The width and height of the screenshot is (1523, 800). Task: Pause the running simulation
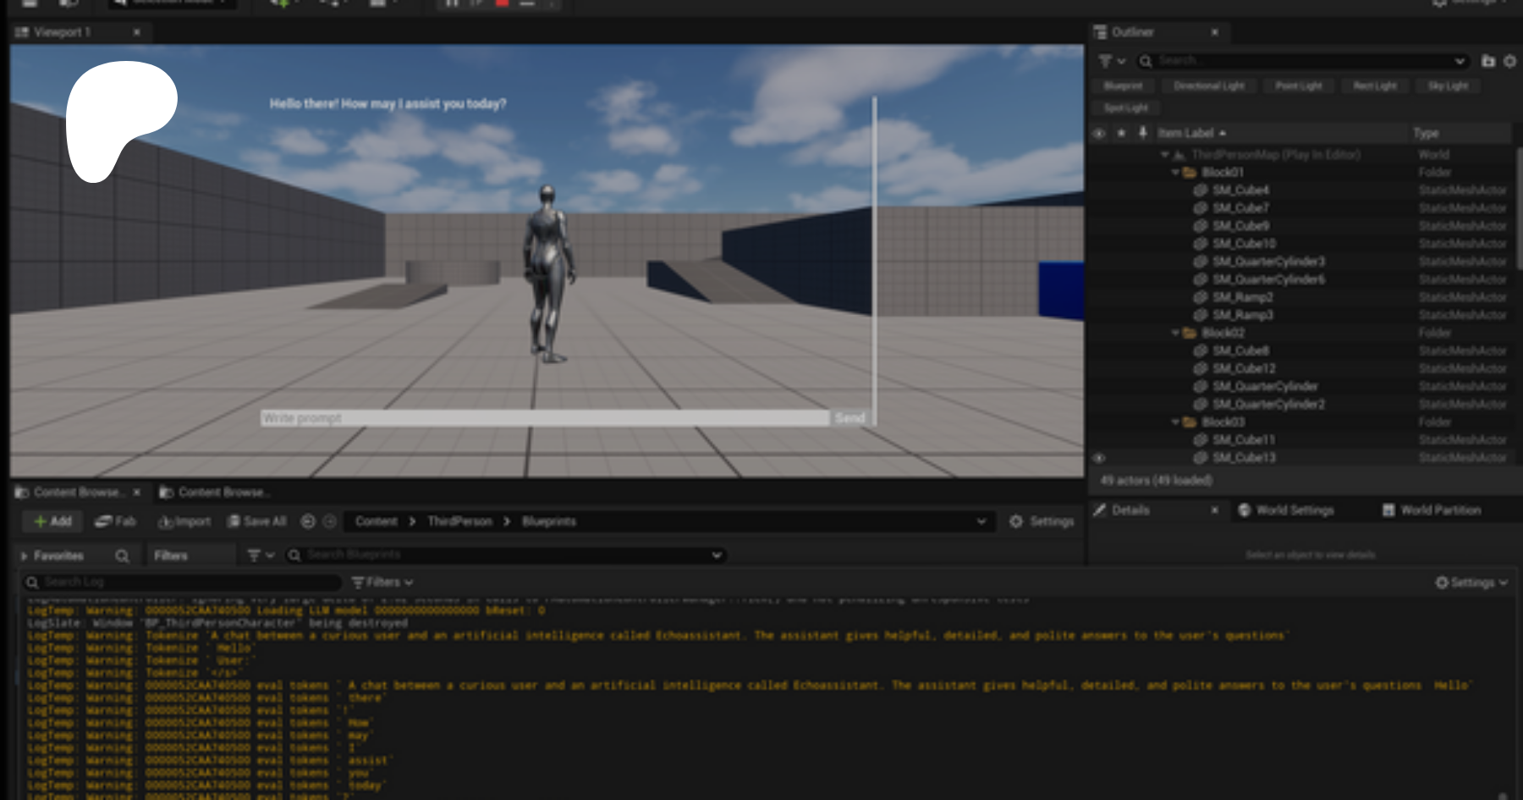452,3
